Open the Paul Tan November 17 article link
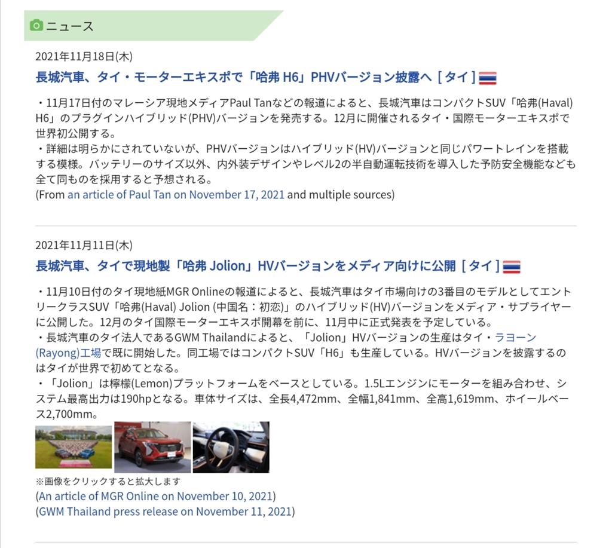612x548 pixels. 176,194
